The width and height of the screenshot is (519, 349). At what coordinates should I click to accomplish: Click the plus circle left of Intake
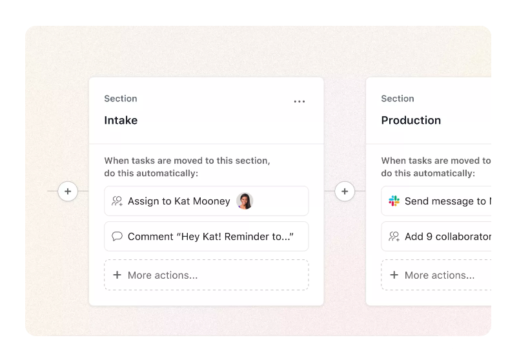point(68,192)
